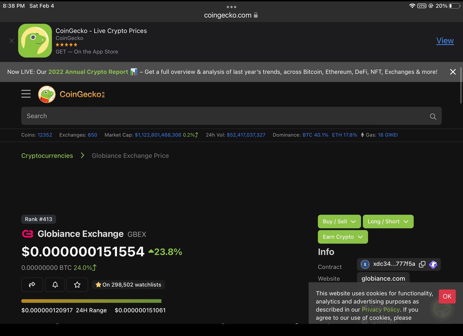The height and width of the screenshot is (336, 463).
Task: Open the Privacy Policy link
Action: (x=380, y=309)
